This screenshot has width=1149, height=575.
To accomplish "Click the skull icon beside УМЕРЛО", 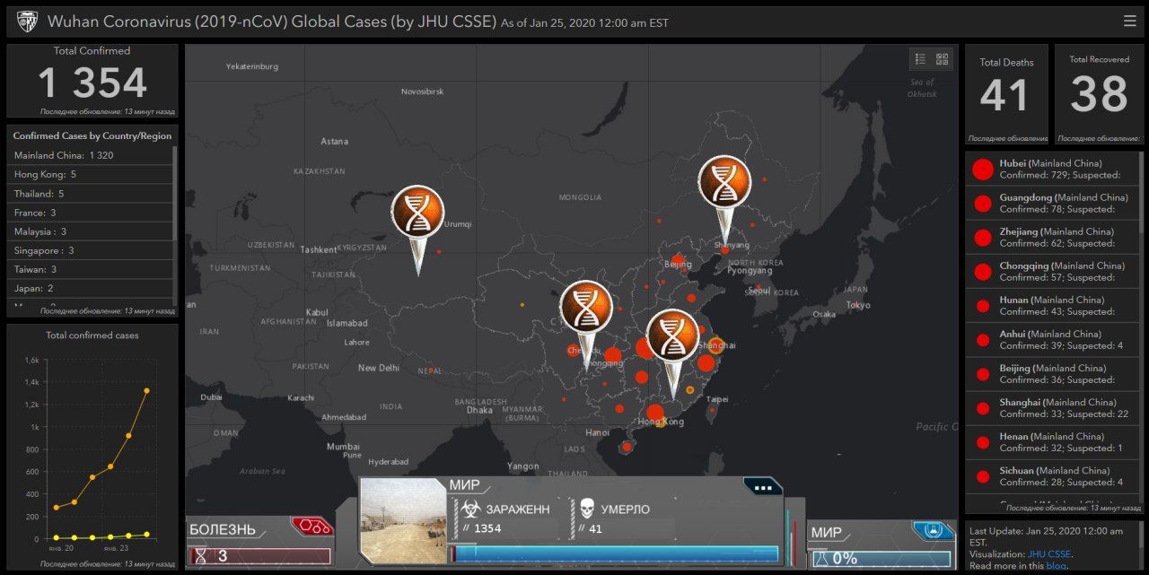I will (x=588, y=510).
